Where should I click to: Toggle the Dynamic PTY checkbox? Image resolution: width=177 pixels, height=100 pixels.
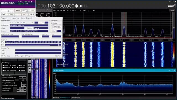pyautogui.click(x=52, y=28)
